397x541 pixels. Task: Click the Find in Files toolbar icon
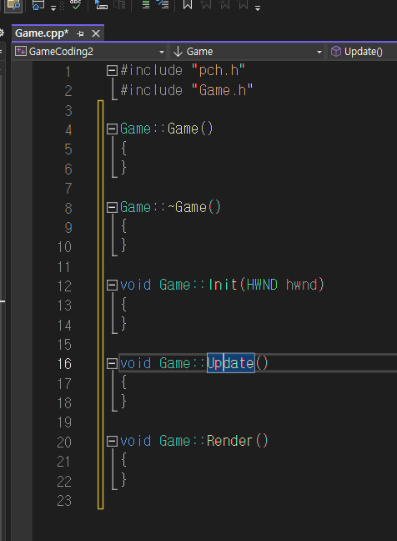point(13,5)
